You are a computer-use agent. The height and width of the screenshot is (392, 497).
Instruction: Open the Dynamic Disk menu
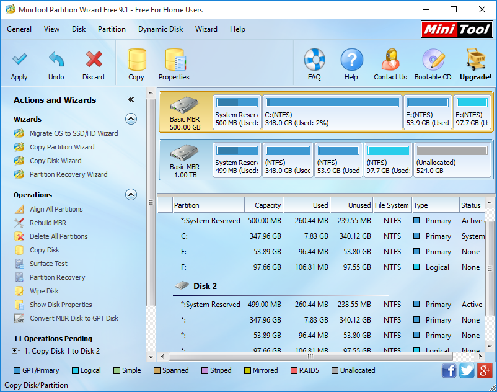(x=161, y=29)
